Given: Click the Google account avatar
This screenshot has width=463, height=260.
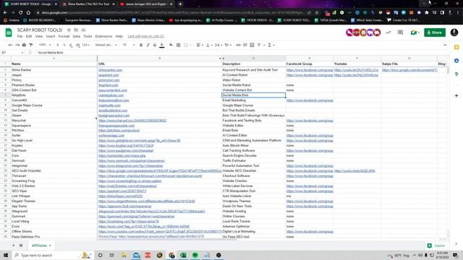Looking at the screenshot, I should (x=454, y=32).
